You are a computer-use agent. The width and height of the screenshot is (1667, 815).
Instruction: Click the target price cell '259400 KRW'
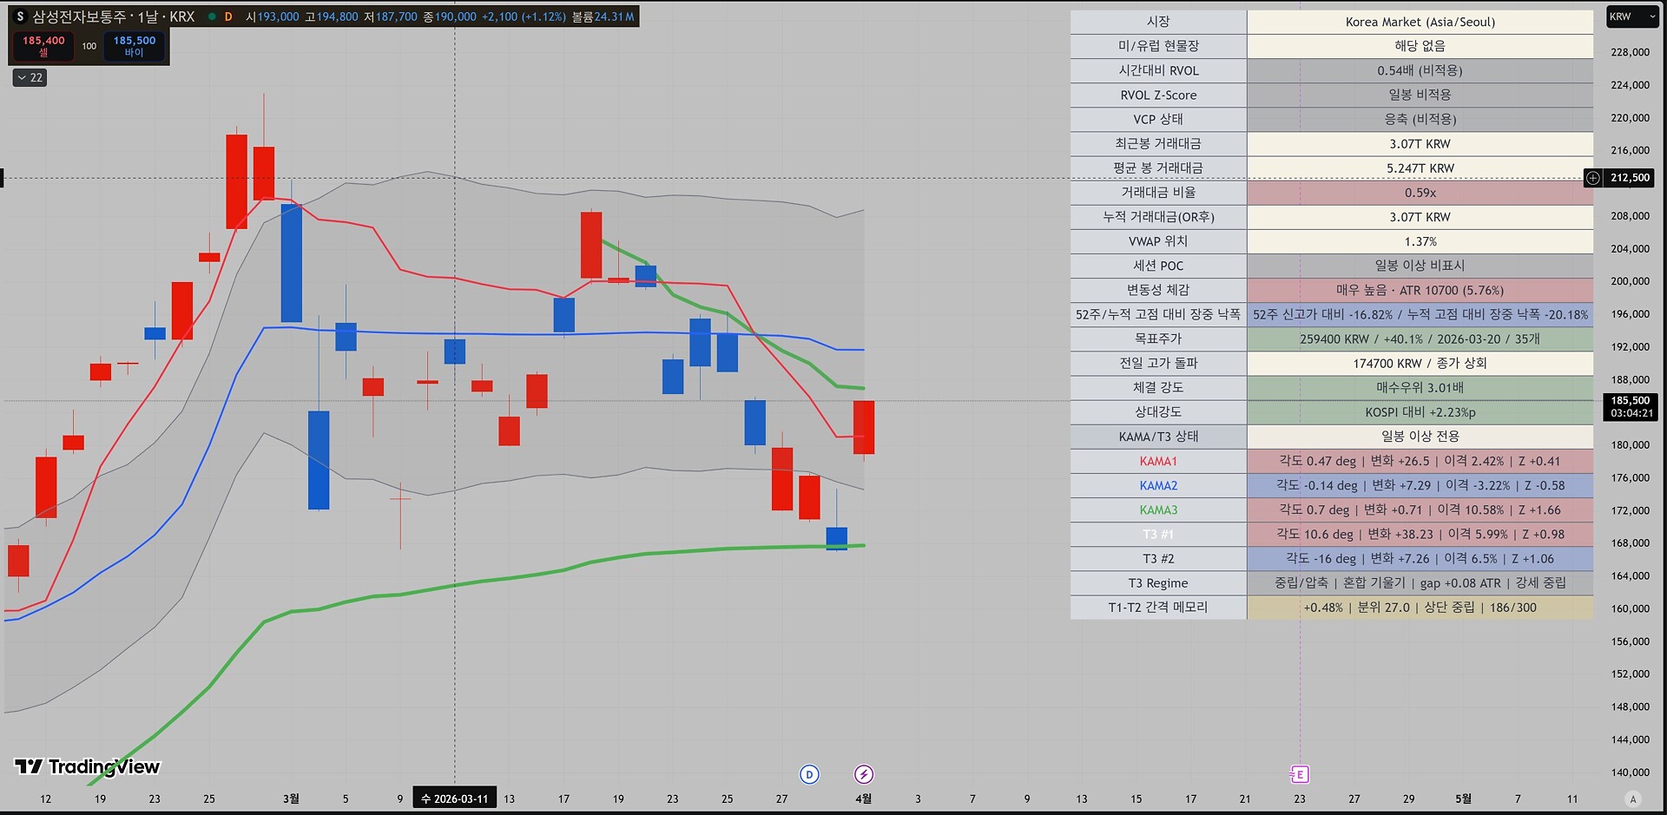[x=1420, y=338]
